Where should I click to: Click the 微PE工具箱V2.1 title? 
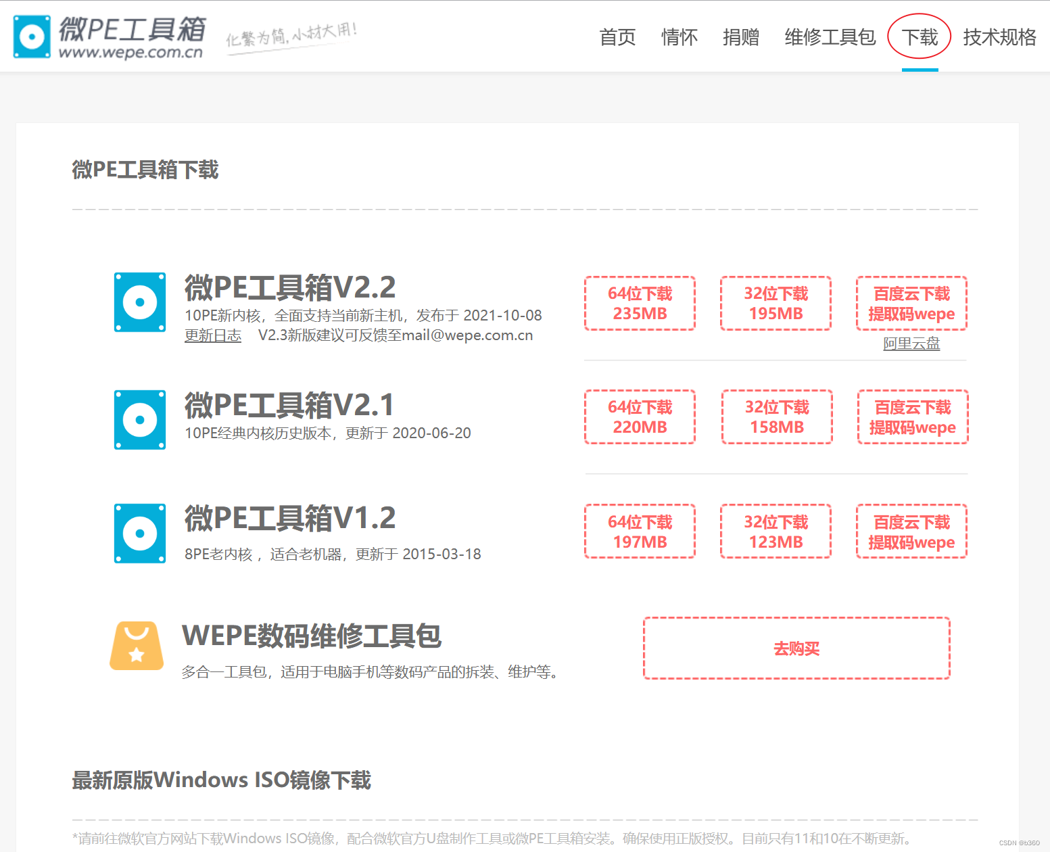coord(289,405)
